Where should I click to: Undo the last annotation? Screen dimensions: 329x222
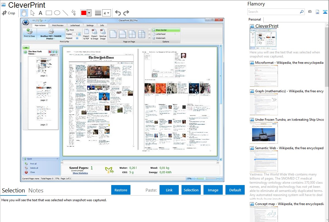pyautogui.click(x=118, y=13)
